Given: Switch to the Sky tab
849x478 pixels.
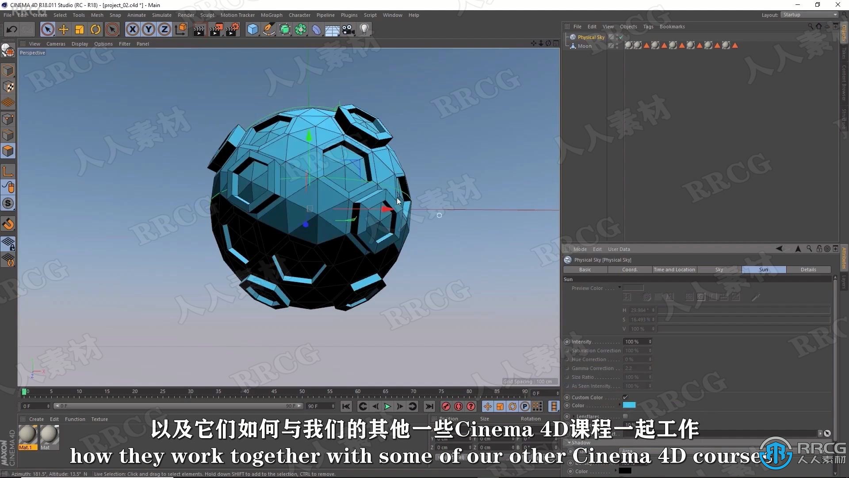Looking at the screenshot, I should (x=719, y=270).
